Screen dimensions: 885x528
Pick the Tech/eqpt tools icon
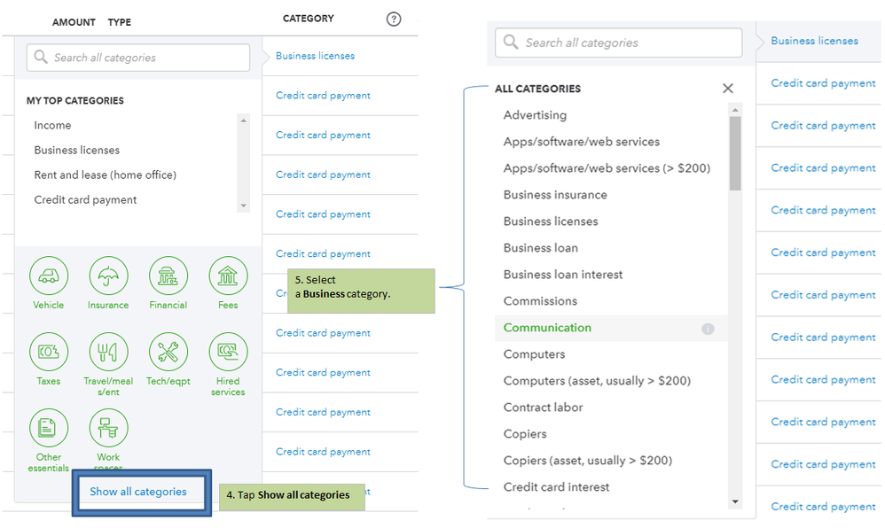(168, 352)
